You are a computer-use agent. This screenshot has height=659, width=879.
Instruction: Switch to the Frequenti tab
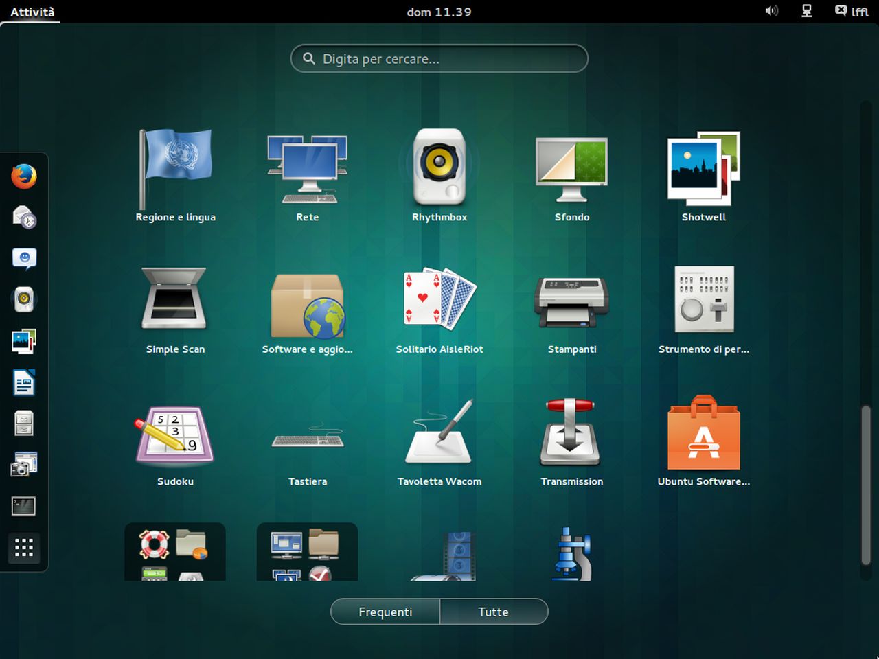[385, 612]
